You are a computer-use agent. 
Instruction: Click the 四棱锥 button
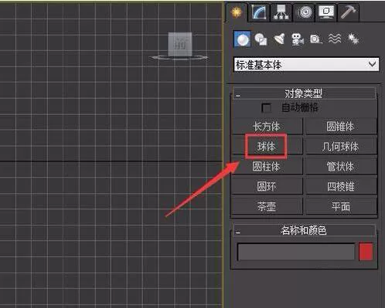pyautogui.click(x=341, y=186)
